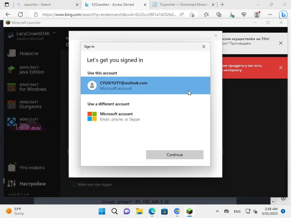Click the Java Edition grass block icon

coord(11,70)
